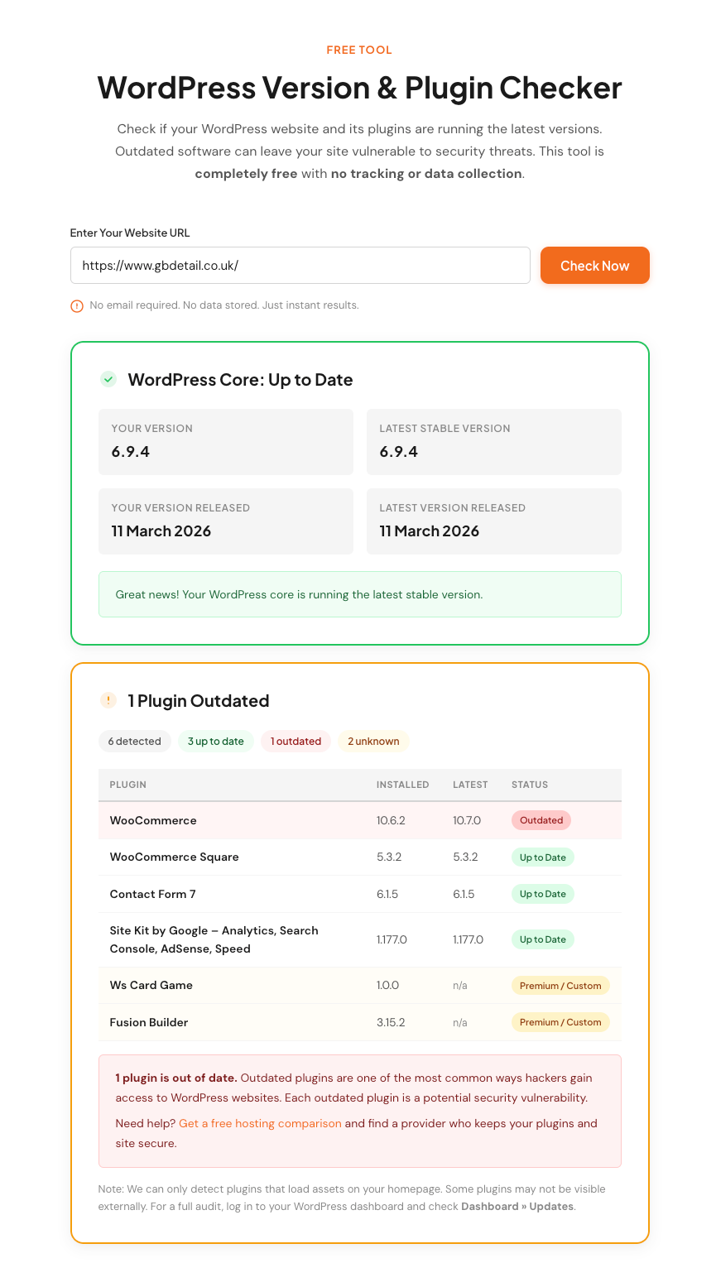716x1287 pixels.
Task: Click the Dashboard » Updates text in note
Action: point(517,1206)
